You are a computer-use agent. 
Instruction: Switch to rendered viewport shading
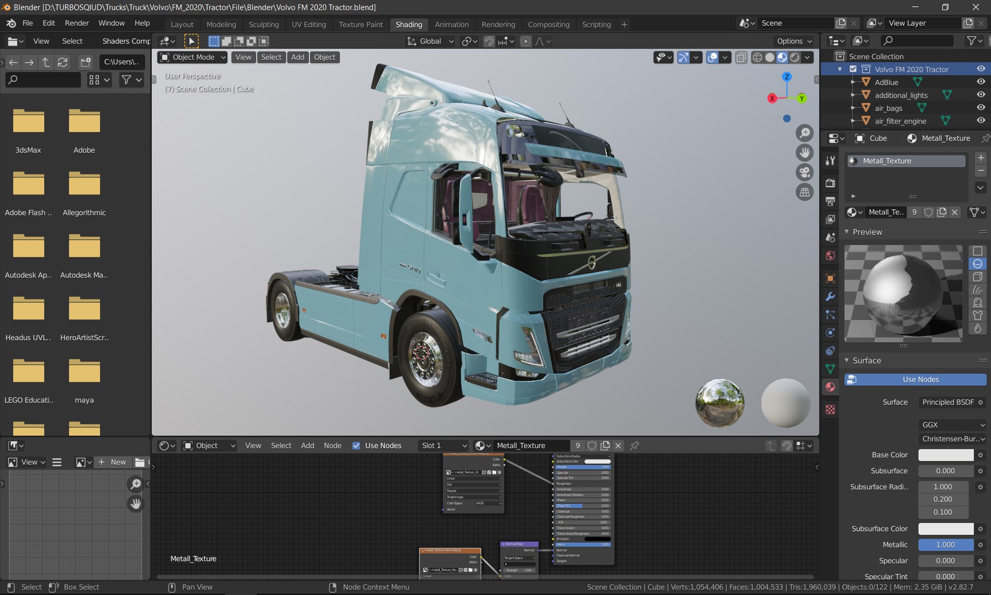(795, 57)
